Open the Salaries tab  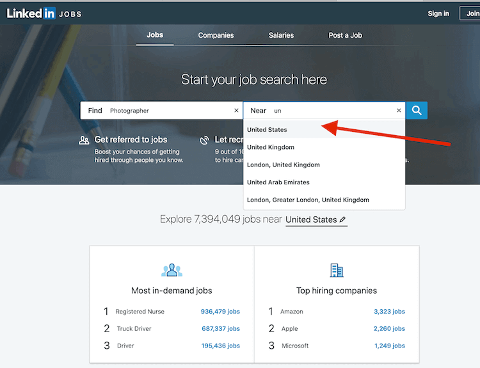[x=281, y=35]
